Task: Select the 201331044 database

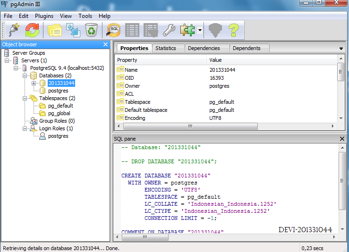Action: (x=61, y=83)
